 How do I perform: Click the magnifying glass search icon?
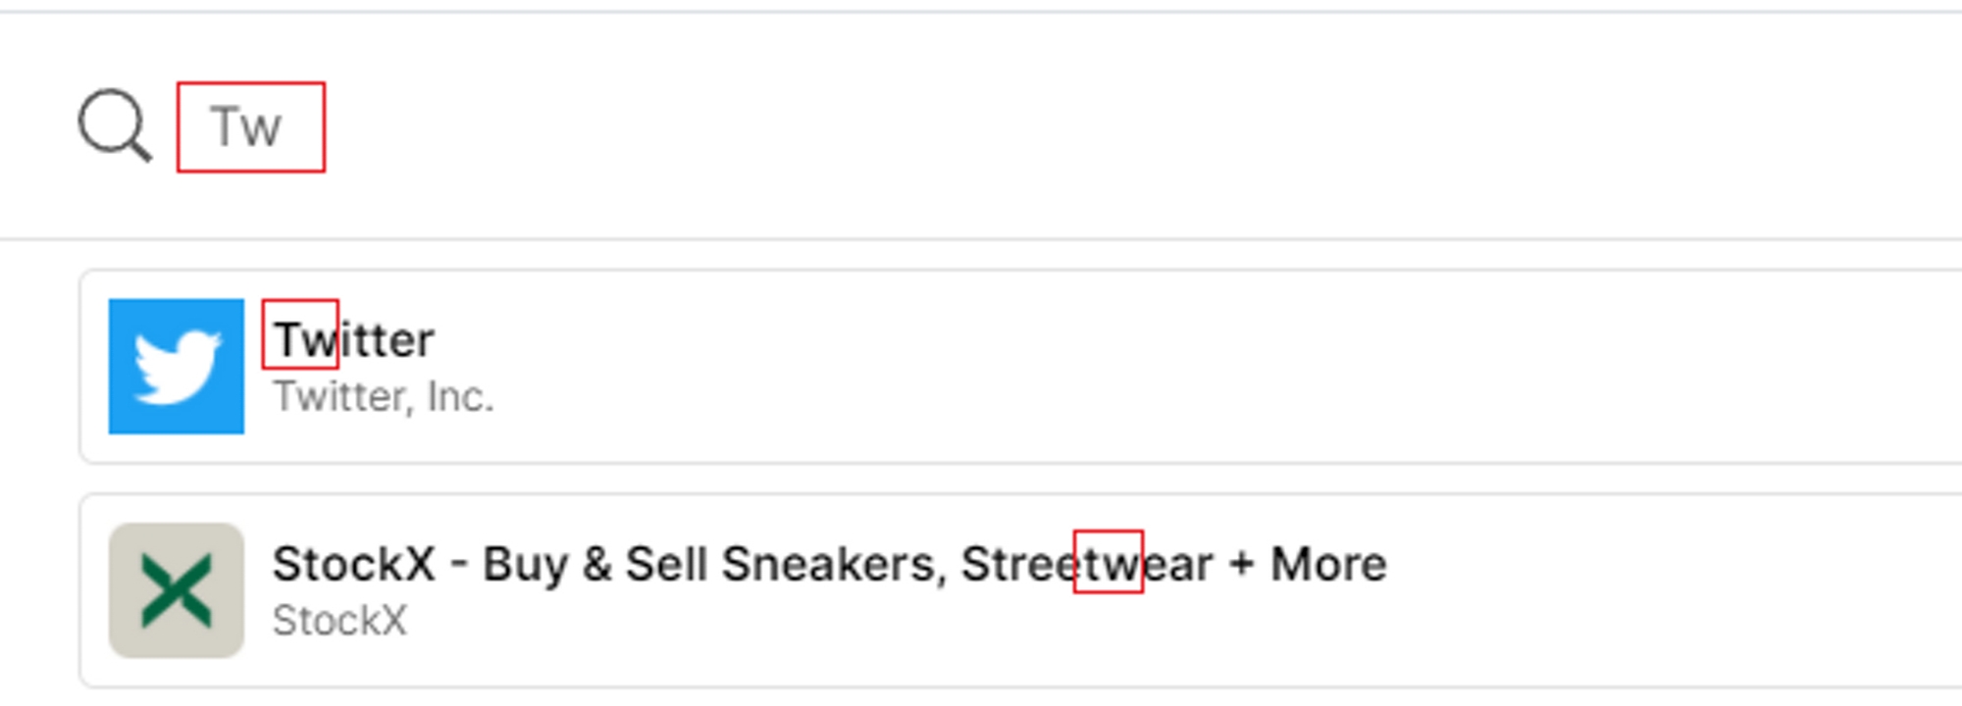click(115, 126)
